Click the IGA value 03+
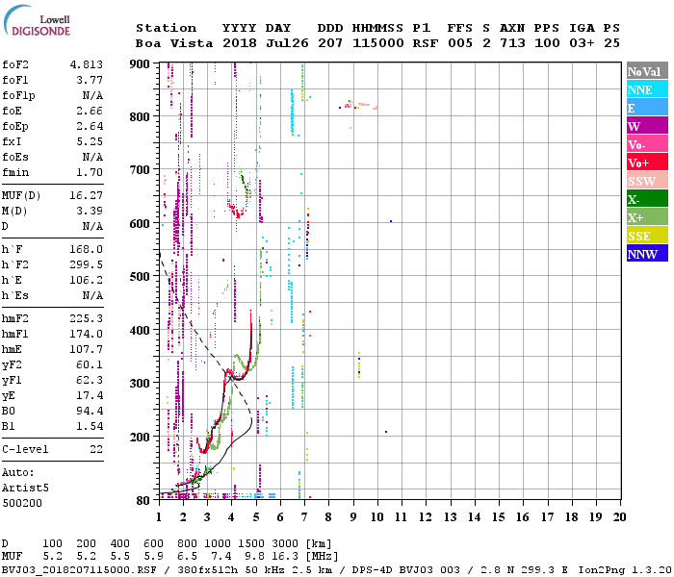The height and width of the screenshot is (577, 674). coord(582,43)
